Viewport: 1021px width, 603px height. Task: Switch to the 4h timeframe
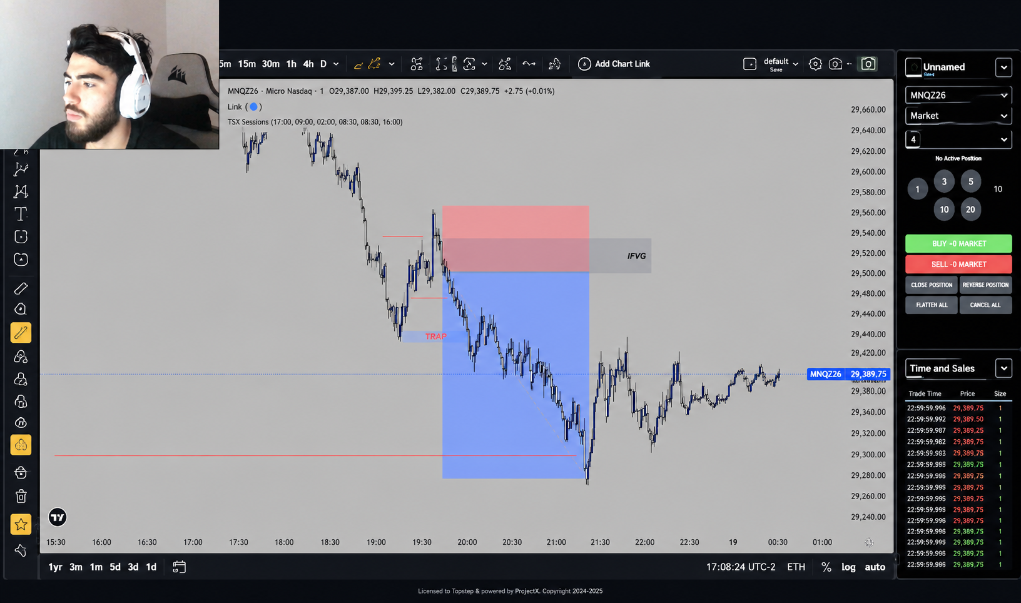tap(308, 64)
